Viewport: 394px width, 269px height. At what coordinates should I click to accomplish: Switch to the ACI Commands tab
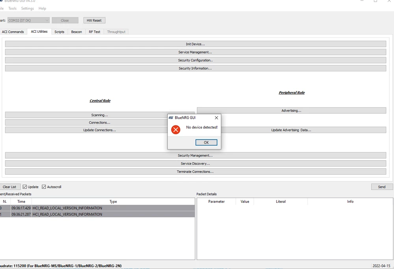(x=13, y=32)
